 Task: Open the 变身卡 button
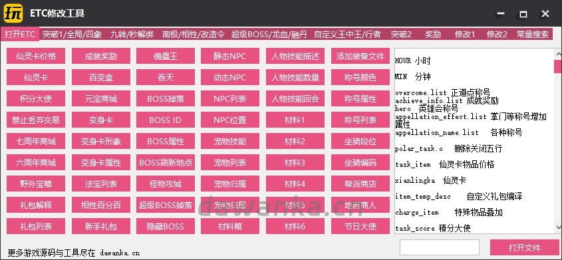pos(101,120)
